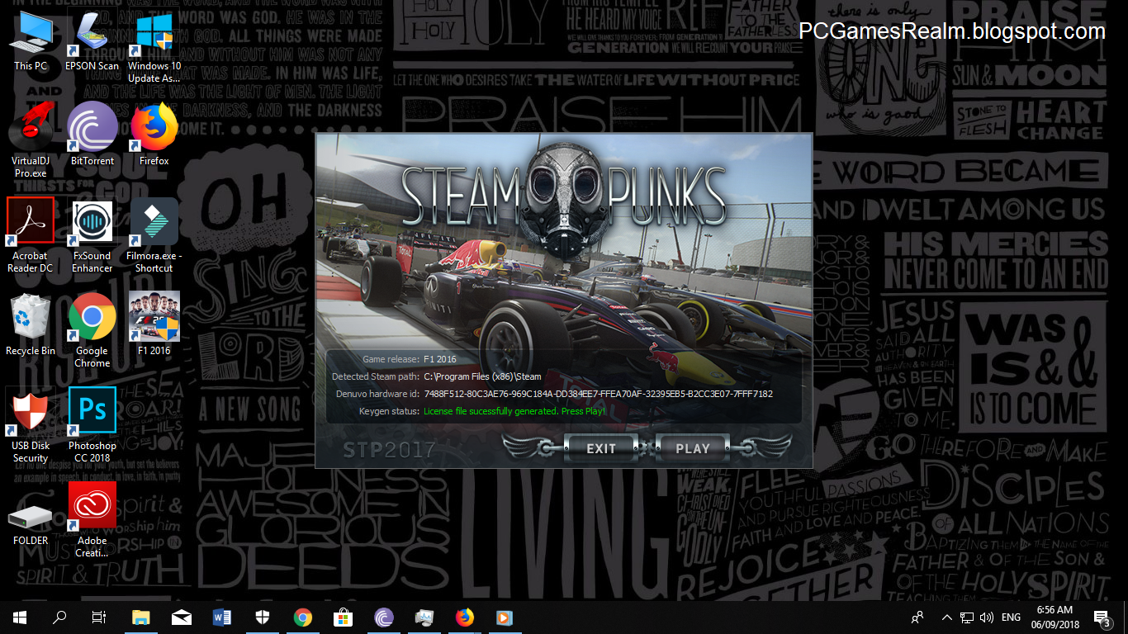Select the Adobe Creative Cloud desktop shortcut
This screenshot has height=634, width=1128.
(92, 520)
